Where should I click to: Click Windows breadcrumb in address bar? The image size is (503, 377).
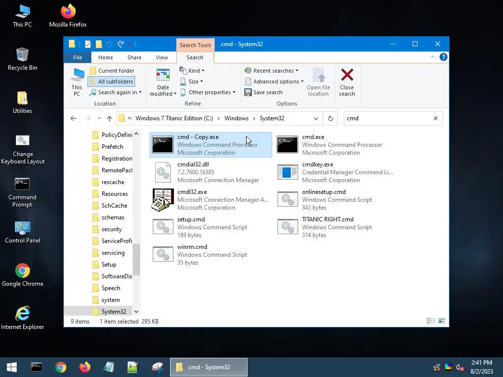236,118
